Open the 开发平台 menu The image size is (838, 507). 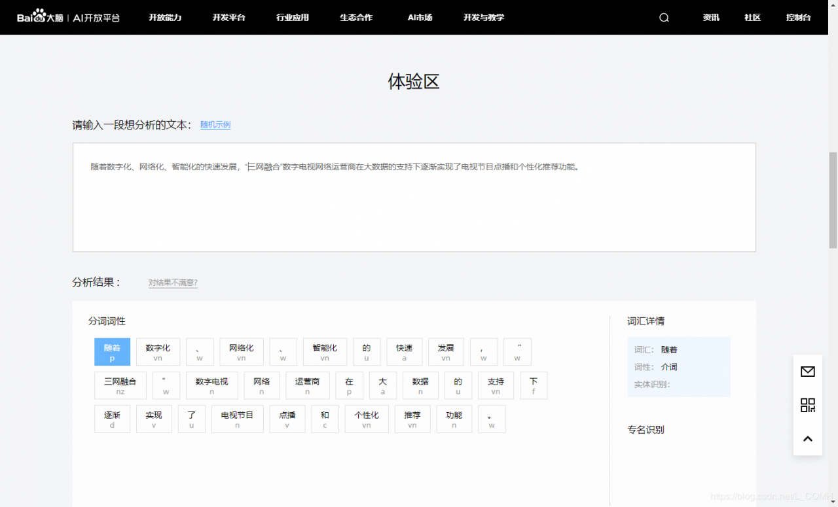click(228, 18)
